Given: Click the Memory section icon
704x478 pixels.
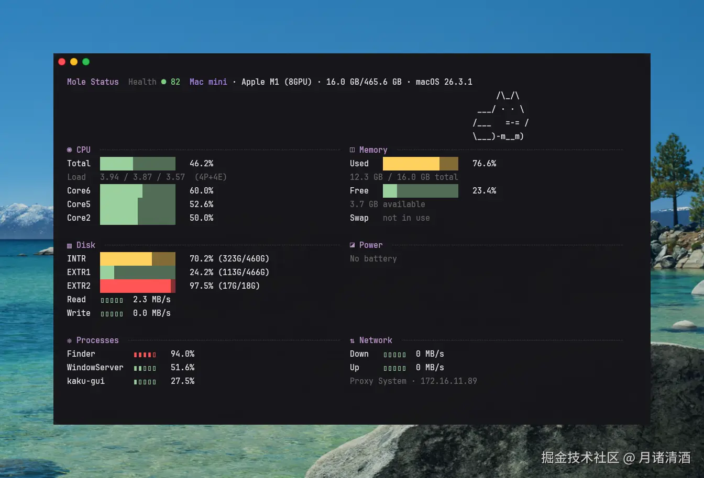Looking at the screenshot, I should point(353,150).
